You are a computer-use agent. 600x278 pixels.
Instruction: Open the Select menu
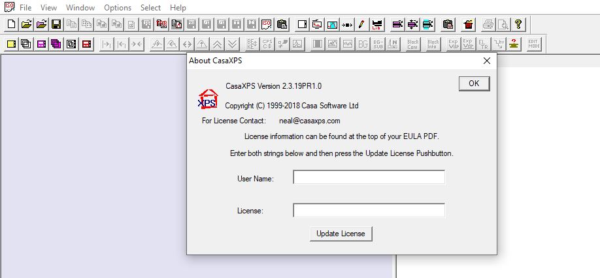pyautogui.click(x=150, y=8)
